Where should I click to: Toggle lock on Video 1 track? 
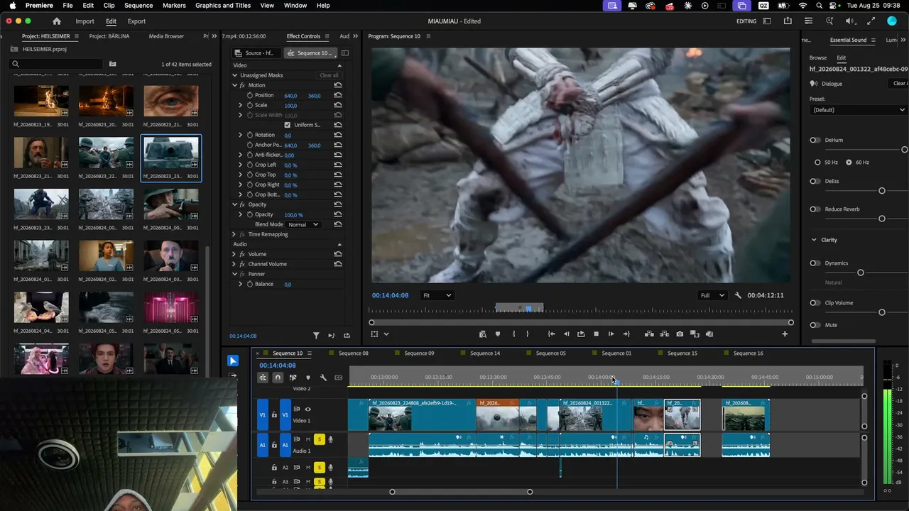[274, 414]
